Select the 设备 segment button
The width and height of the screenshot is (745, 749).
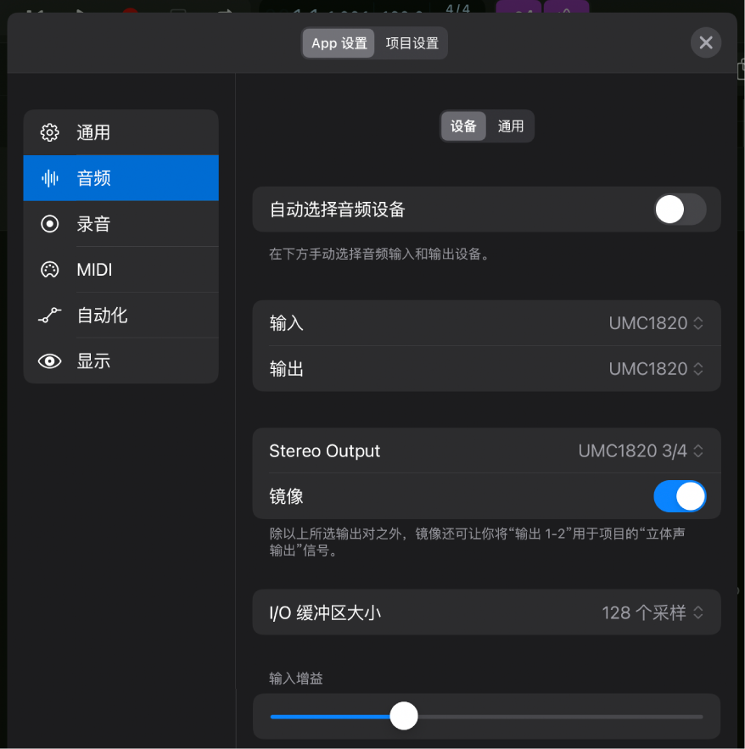pos(463,126)
